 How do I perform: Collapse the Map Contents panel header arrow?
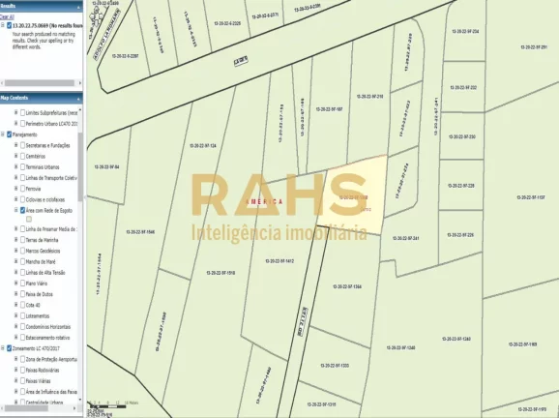click(x=78, y=98)
